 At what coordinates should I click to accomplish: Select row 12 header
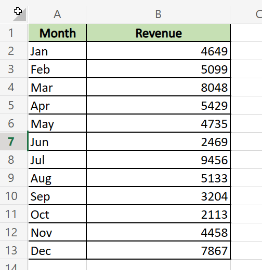[14, 232]
